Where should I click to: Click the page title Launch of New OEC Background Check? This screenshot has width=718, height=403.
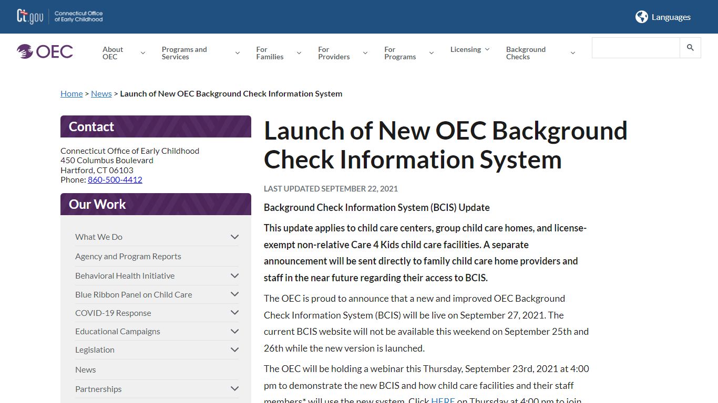[x=445, y=145]
